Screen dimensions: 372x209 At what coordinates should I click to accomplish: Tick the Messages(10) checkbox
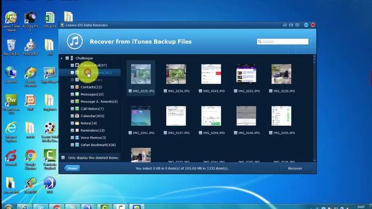point(72,94)
